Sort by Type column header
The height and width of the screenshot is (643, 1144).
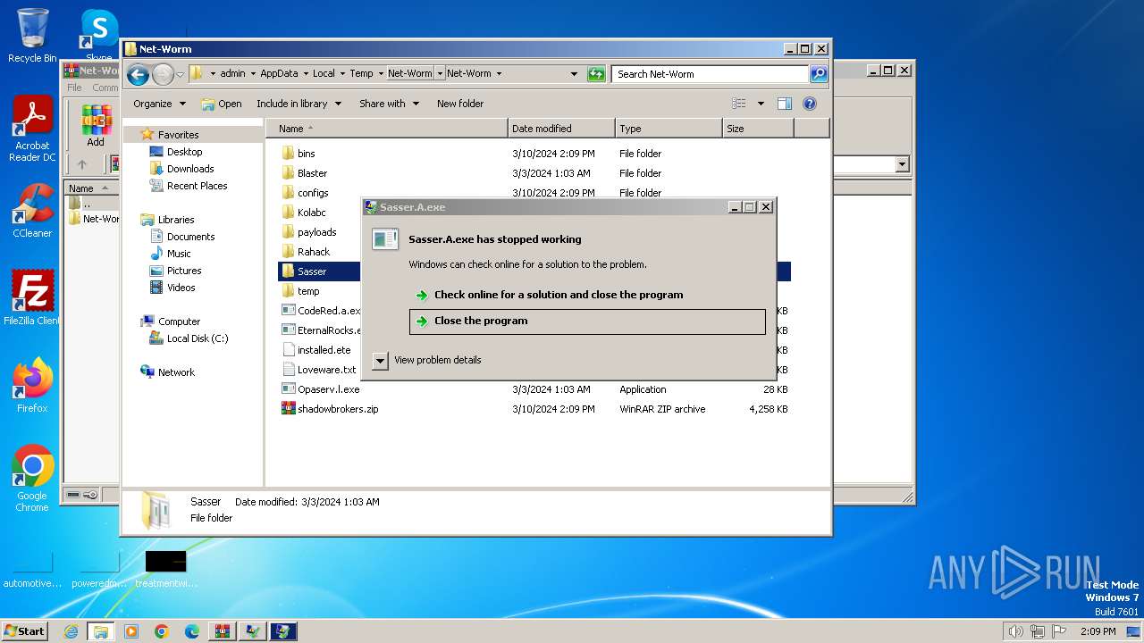tap(669, 129)
